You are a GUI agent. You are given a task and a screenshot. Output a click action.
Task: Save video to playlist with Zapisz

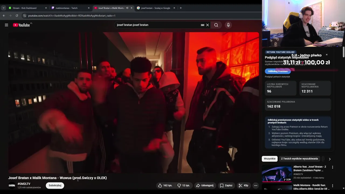pos(226,185)
